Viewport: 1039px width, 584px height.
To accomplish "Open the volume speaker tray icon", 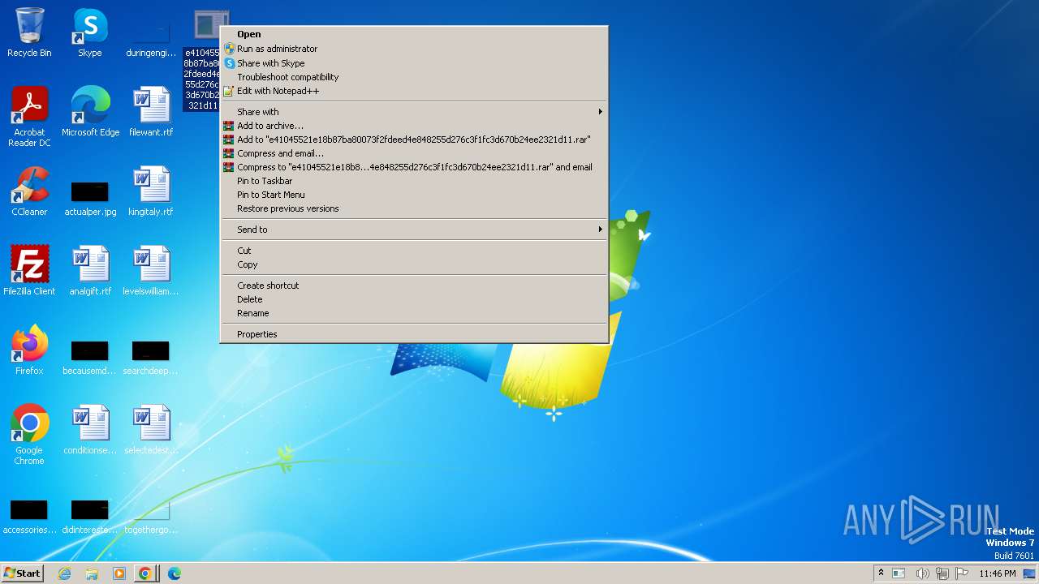I will 922,573.
